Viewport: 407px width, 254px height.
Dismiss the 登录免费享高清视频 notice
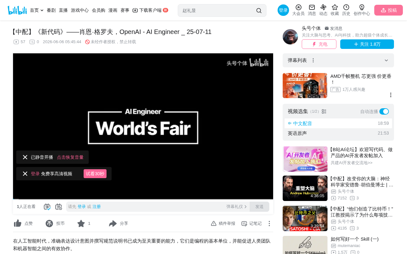coord(25,174)
